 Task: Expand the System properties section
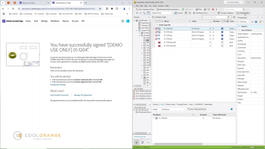[x=239, y=26]
